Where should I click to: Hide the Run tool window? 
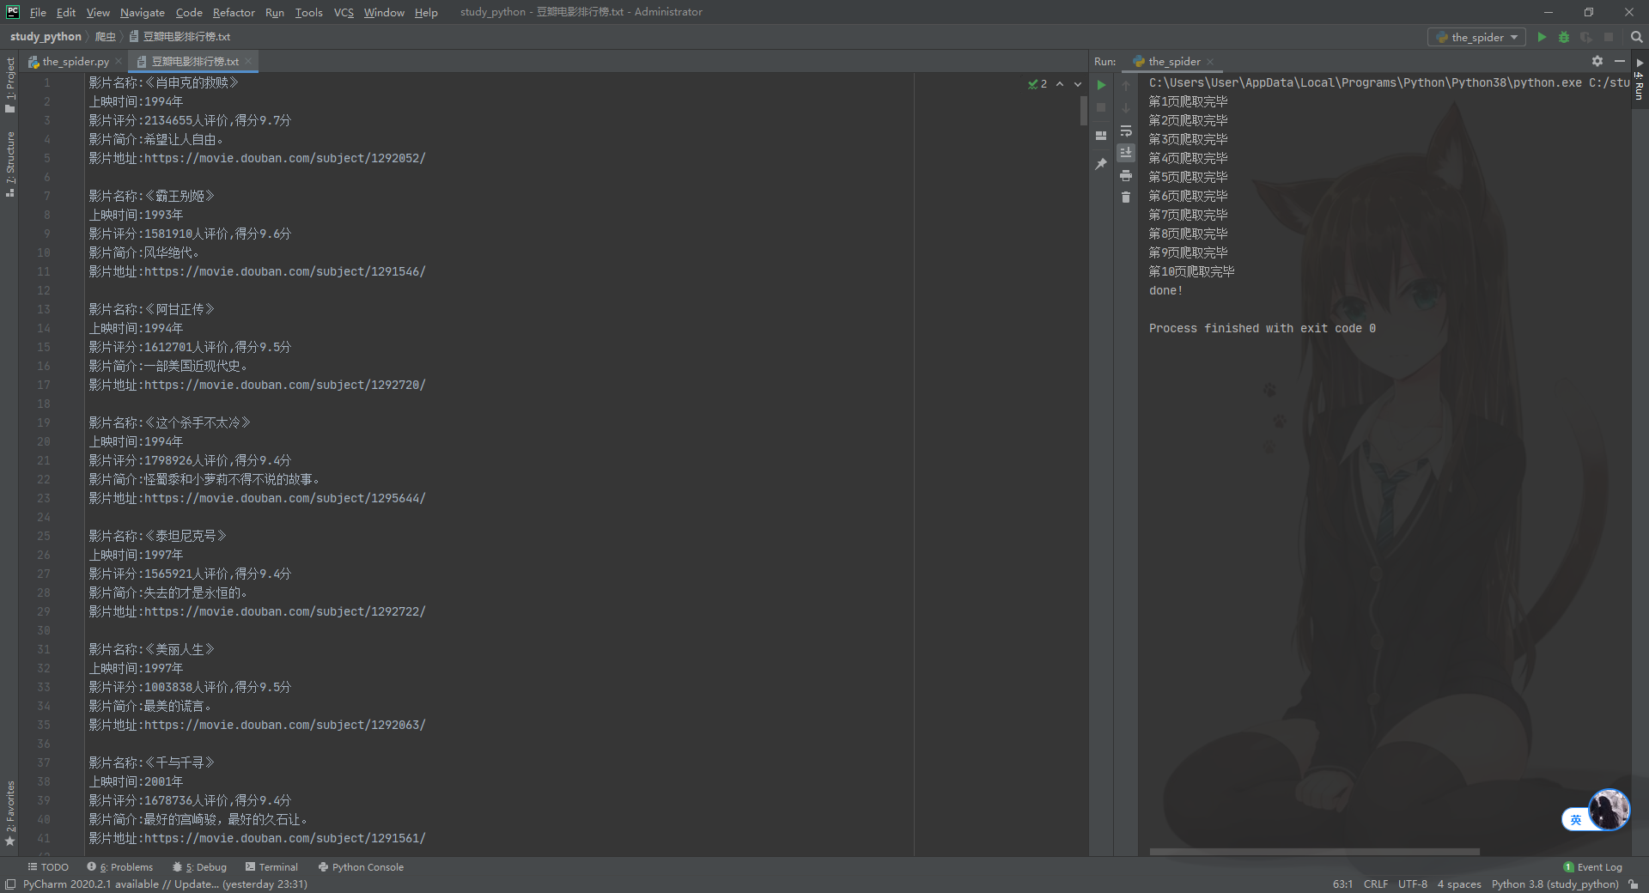pyautogui.click(x=1620, y=61)
